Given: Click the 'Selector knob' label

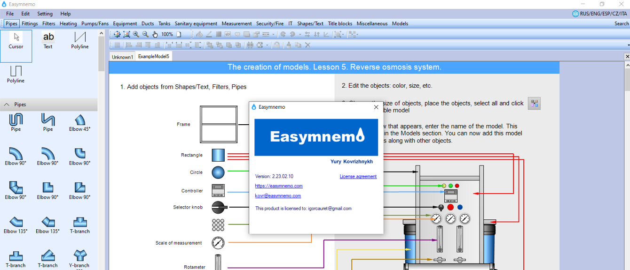Looking at the screenshot, I should click(x=188, y=207).
